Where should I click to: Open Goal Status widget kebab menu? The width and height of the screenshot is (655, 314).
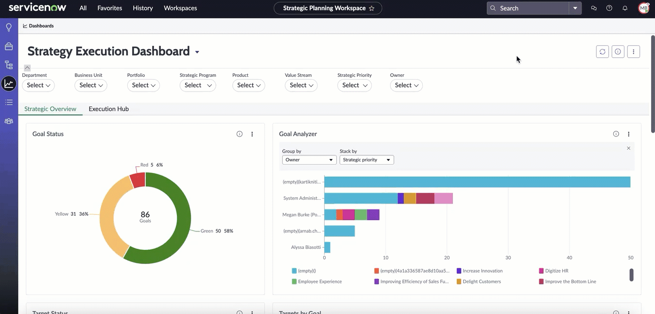(x=252, y=134)
